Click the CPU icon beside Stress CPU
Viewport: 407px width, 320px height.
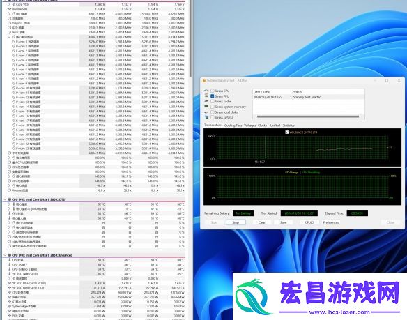tap(206, 91)
